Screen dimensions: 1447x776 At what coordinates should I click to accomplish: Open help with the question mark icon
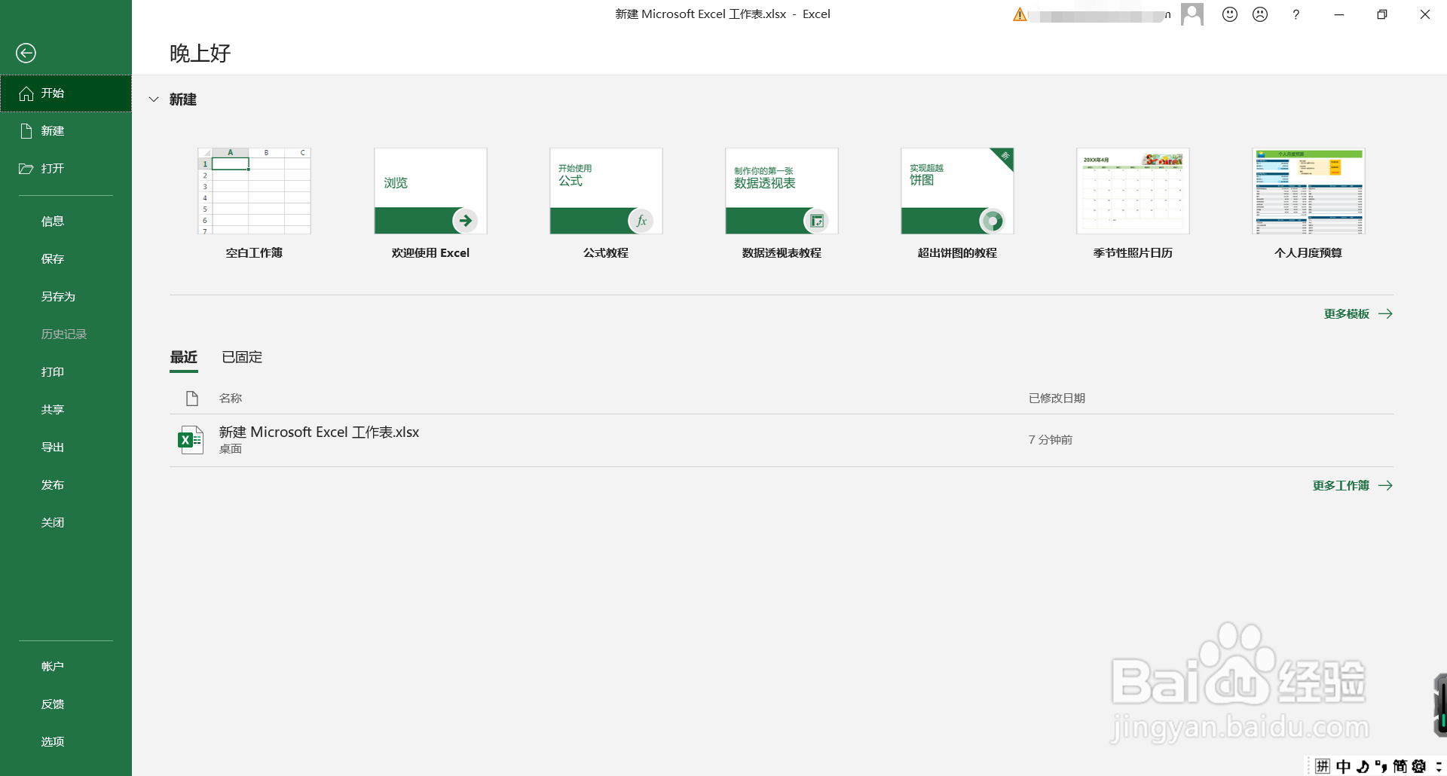click(1296, 14)
